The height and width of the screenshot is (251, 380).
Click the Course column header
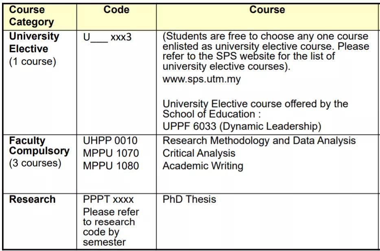pos(267,10)
